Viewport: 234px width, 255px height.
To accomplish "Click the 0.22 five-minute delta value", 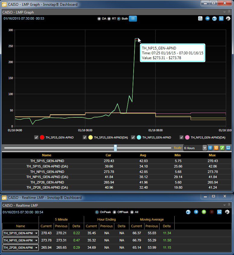I will click(77, 233).
